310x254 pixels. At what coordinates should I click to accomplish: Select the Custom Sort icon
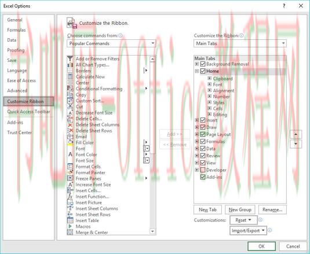[x=70, y=101]
